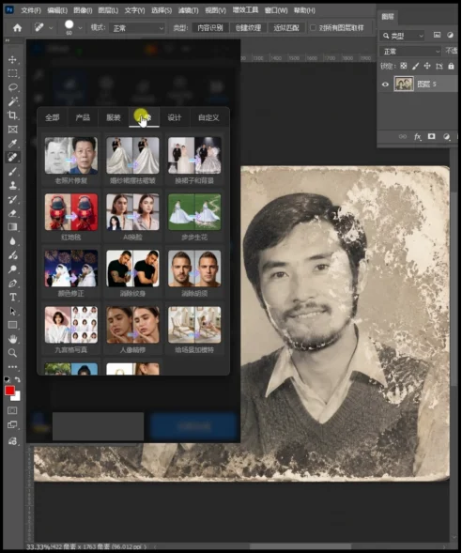Go to the Home screen

[x=17, y=27]
